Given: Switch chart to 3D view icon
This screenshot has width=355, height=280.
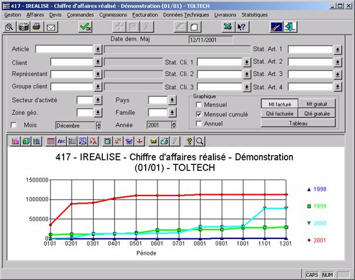Looking at the screenshot, I should coord(83,141).
